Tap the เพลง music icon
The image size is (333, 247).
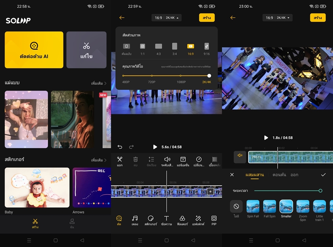135,220
